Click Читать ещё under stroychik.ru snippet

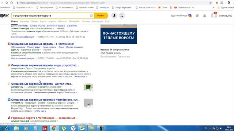80,77
